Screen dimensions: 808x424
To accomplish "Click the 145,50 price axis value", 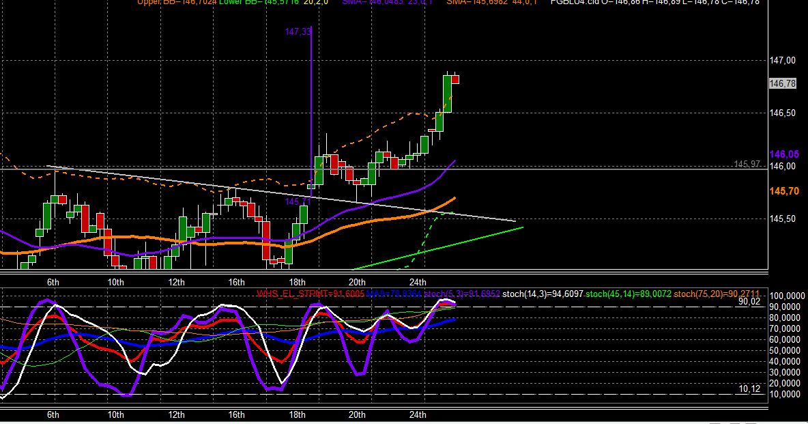I will 782,218.
